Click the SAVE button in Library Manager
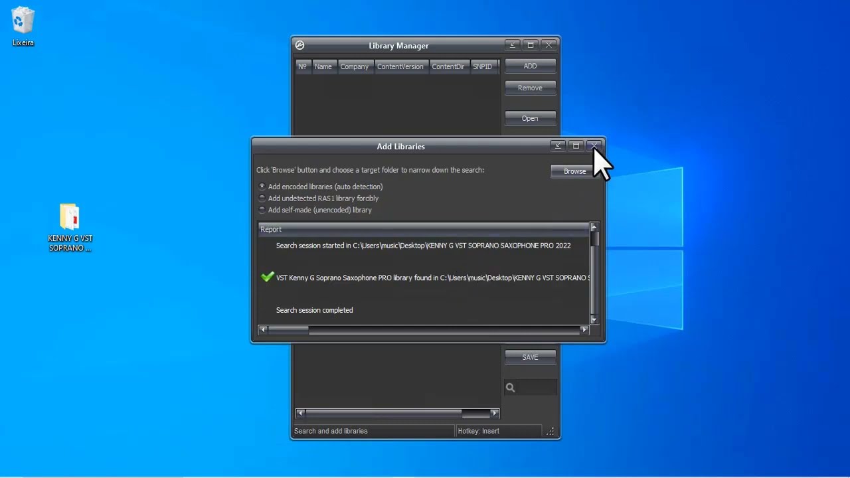The image size is (850, 478). [530, 357]
